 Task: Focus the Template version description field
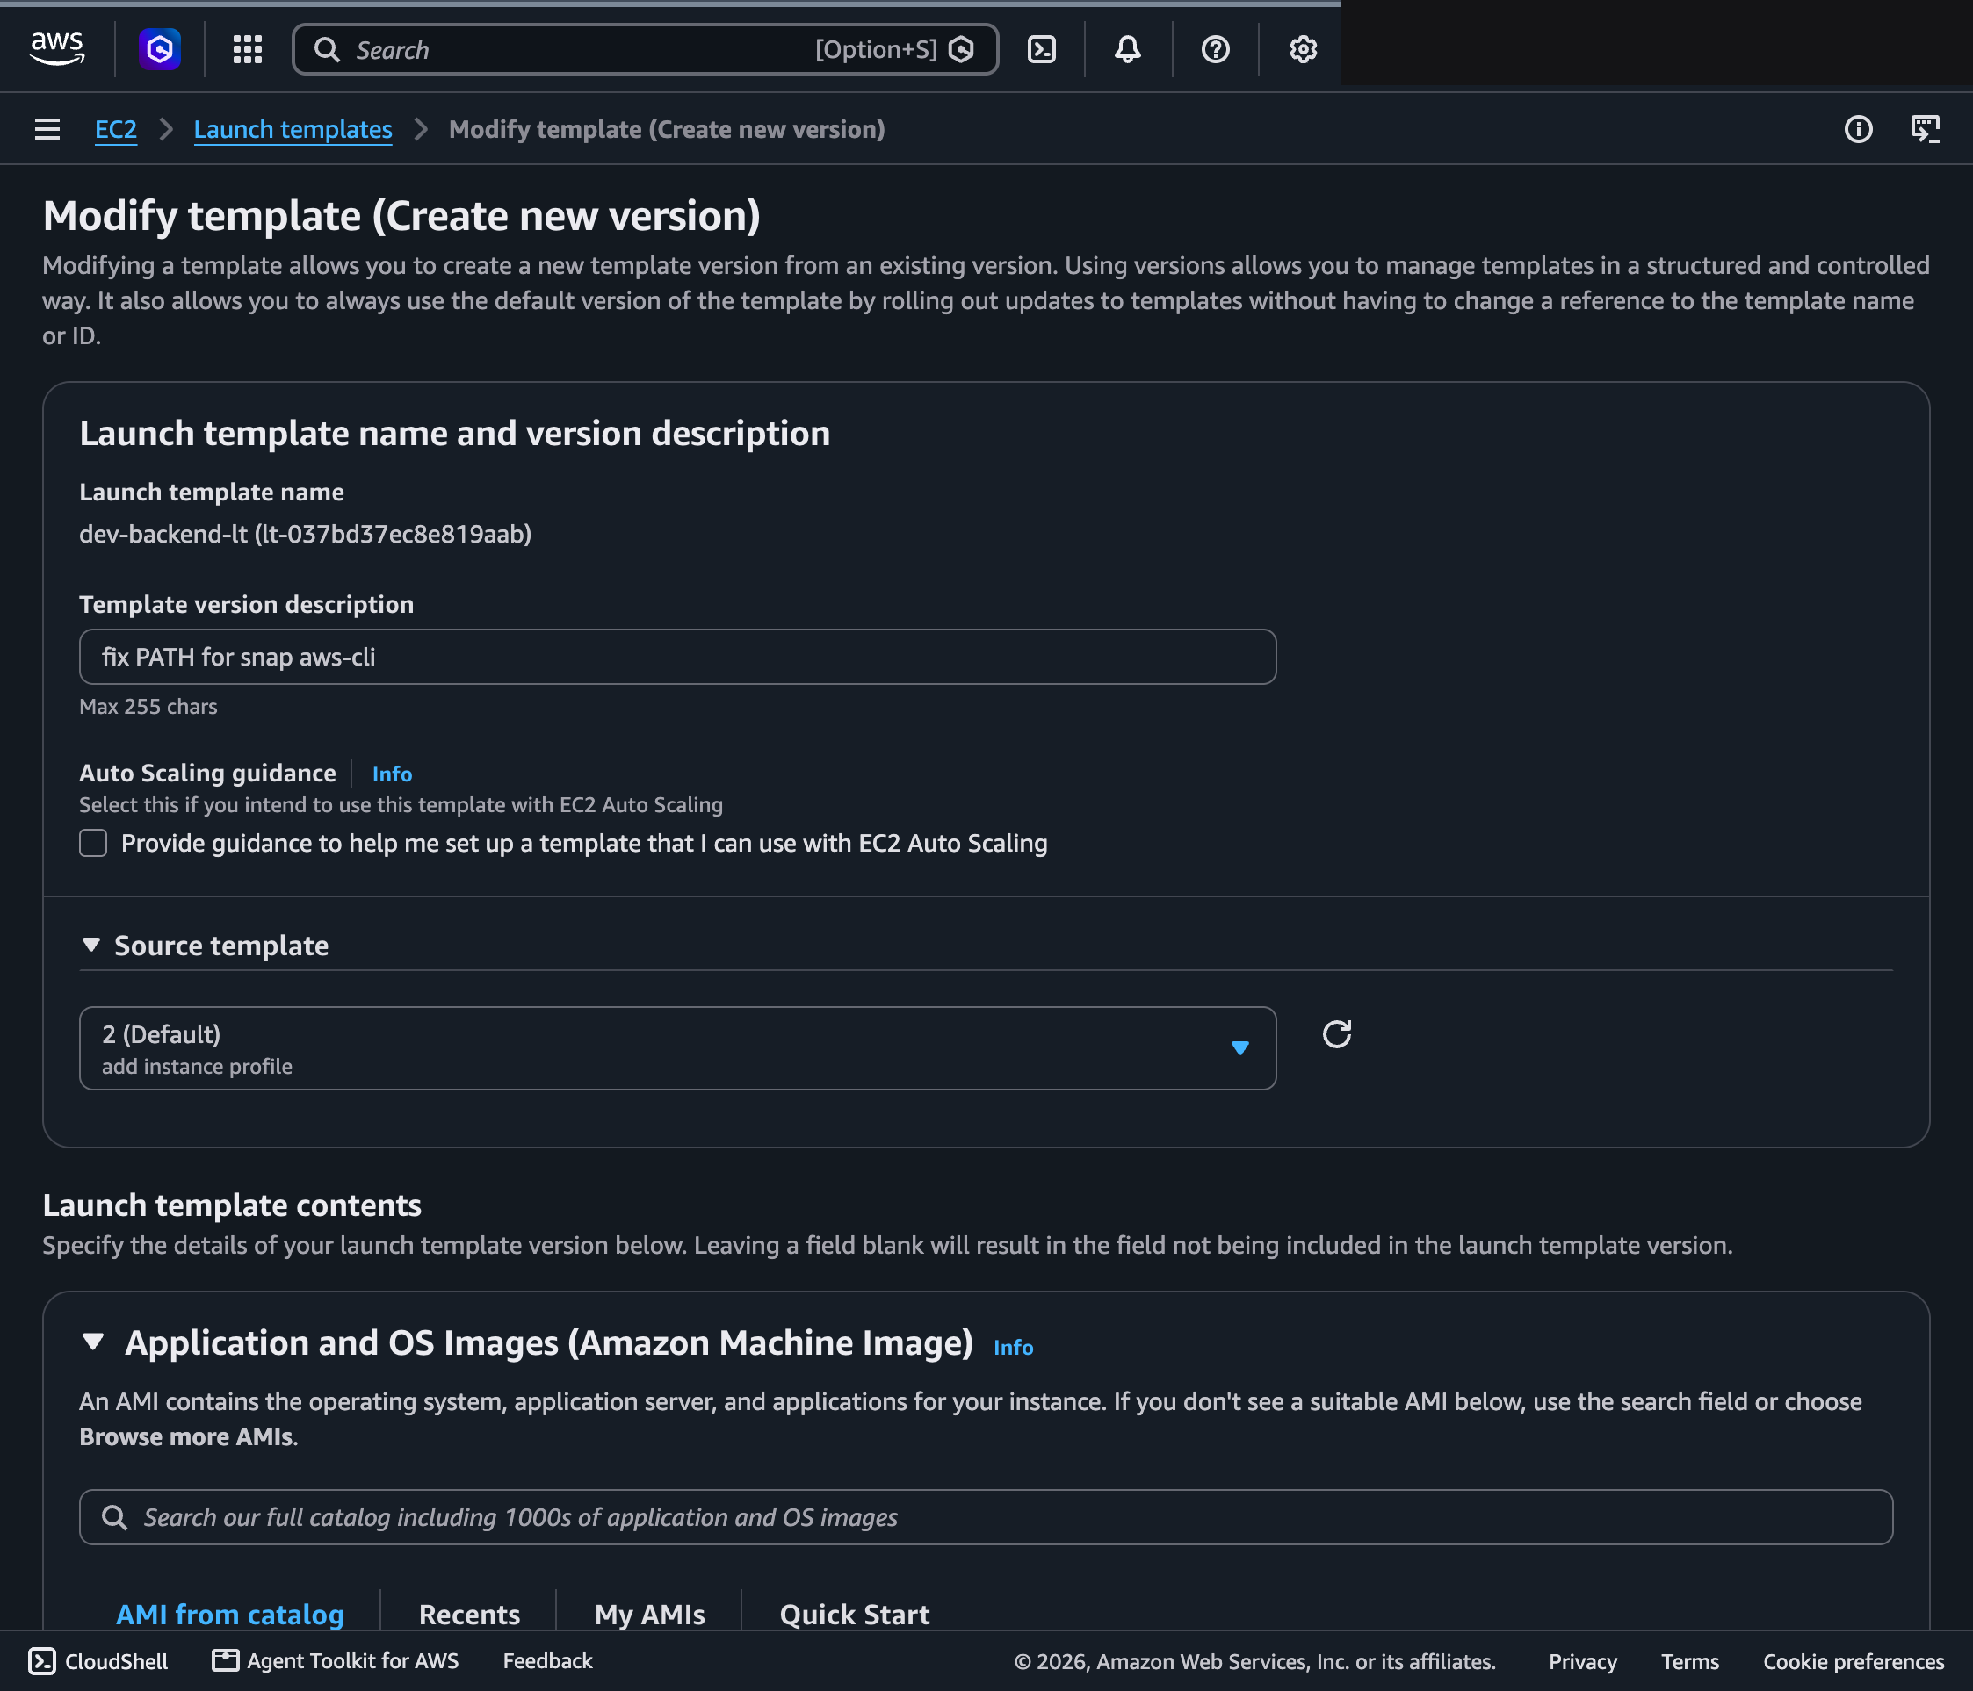coord(678,657)
